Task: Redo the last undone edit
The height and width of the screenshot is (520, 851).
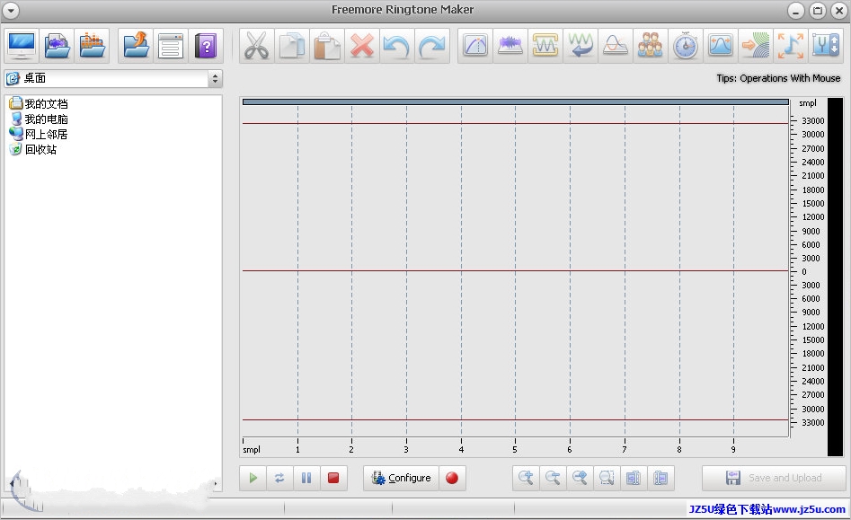Action: [x=432, y=46]
